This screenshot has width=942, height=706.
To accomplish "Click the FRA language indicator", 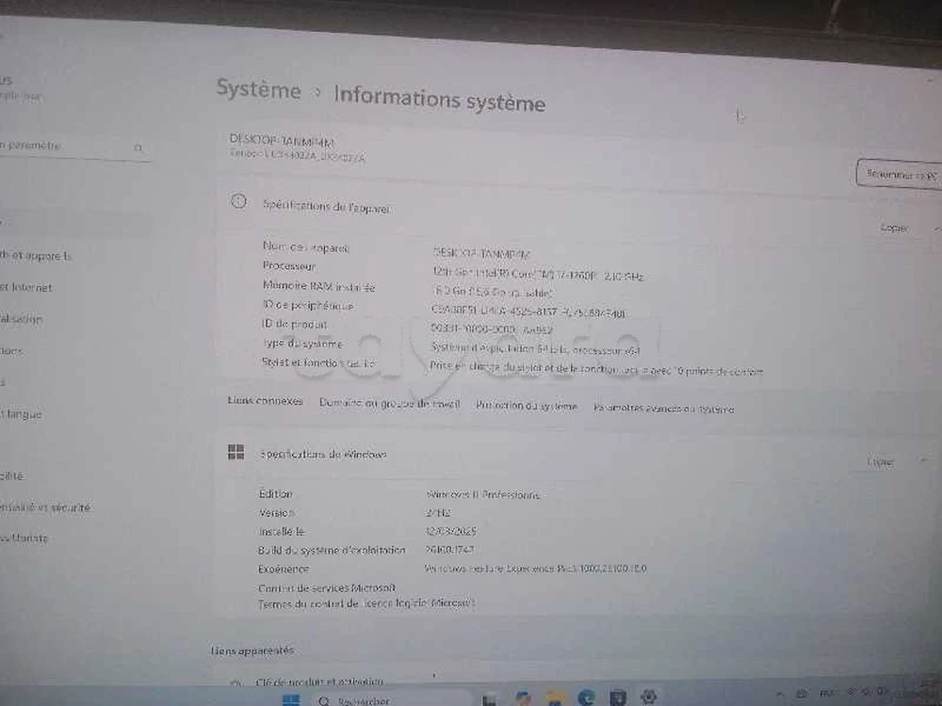I will pos(827,693).
